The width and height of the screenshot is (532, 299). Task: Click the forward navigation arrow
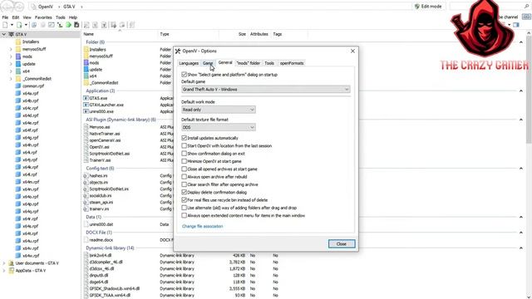(x=18, y=6)
